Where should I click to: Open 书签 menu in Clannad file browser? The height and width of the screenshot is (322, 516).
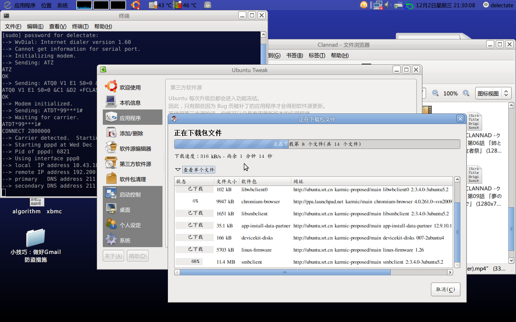pyautogui.click(x=294, y=55)
